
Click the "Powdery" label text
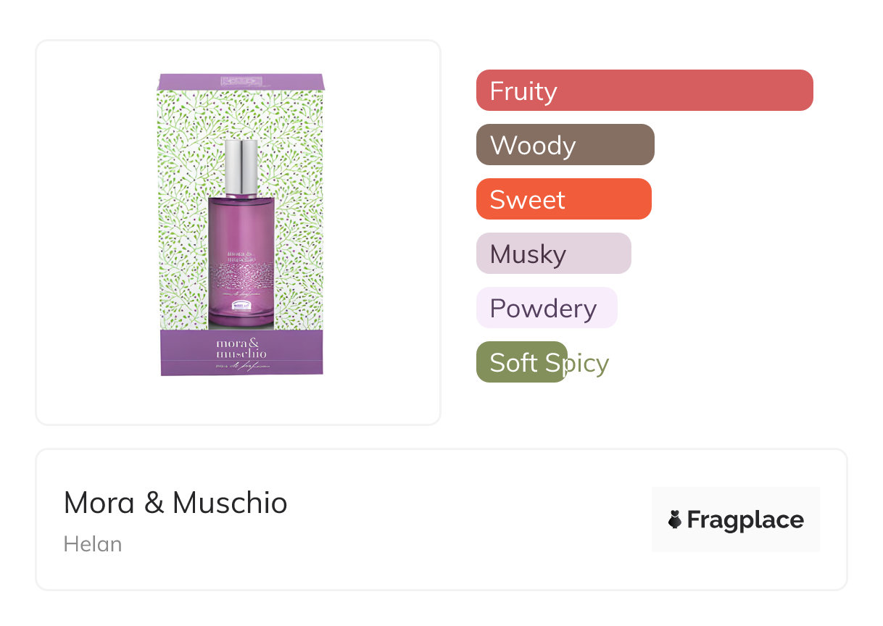pos(543,309)
